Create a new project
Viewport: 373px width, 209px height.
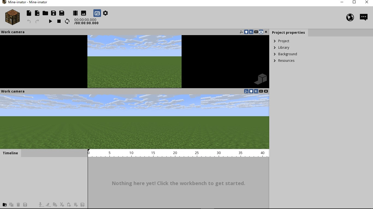(29, 13)
